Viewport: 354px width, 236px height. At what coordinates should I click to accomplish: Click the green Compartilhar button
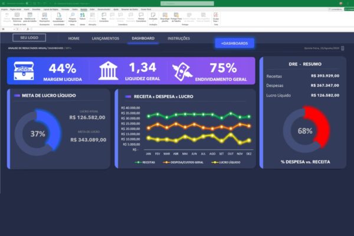pyautogui.click(x=349, y=9)
